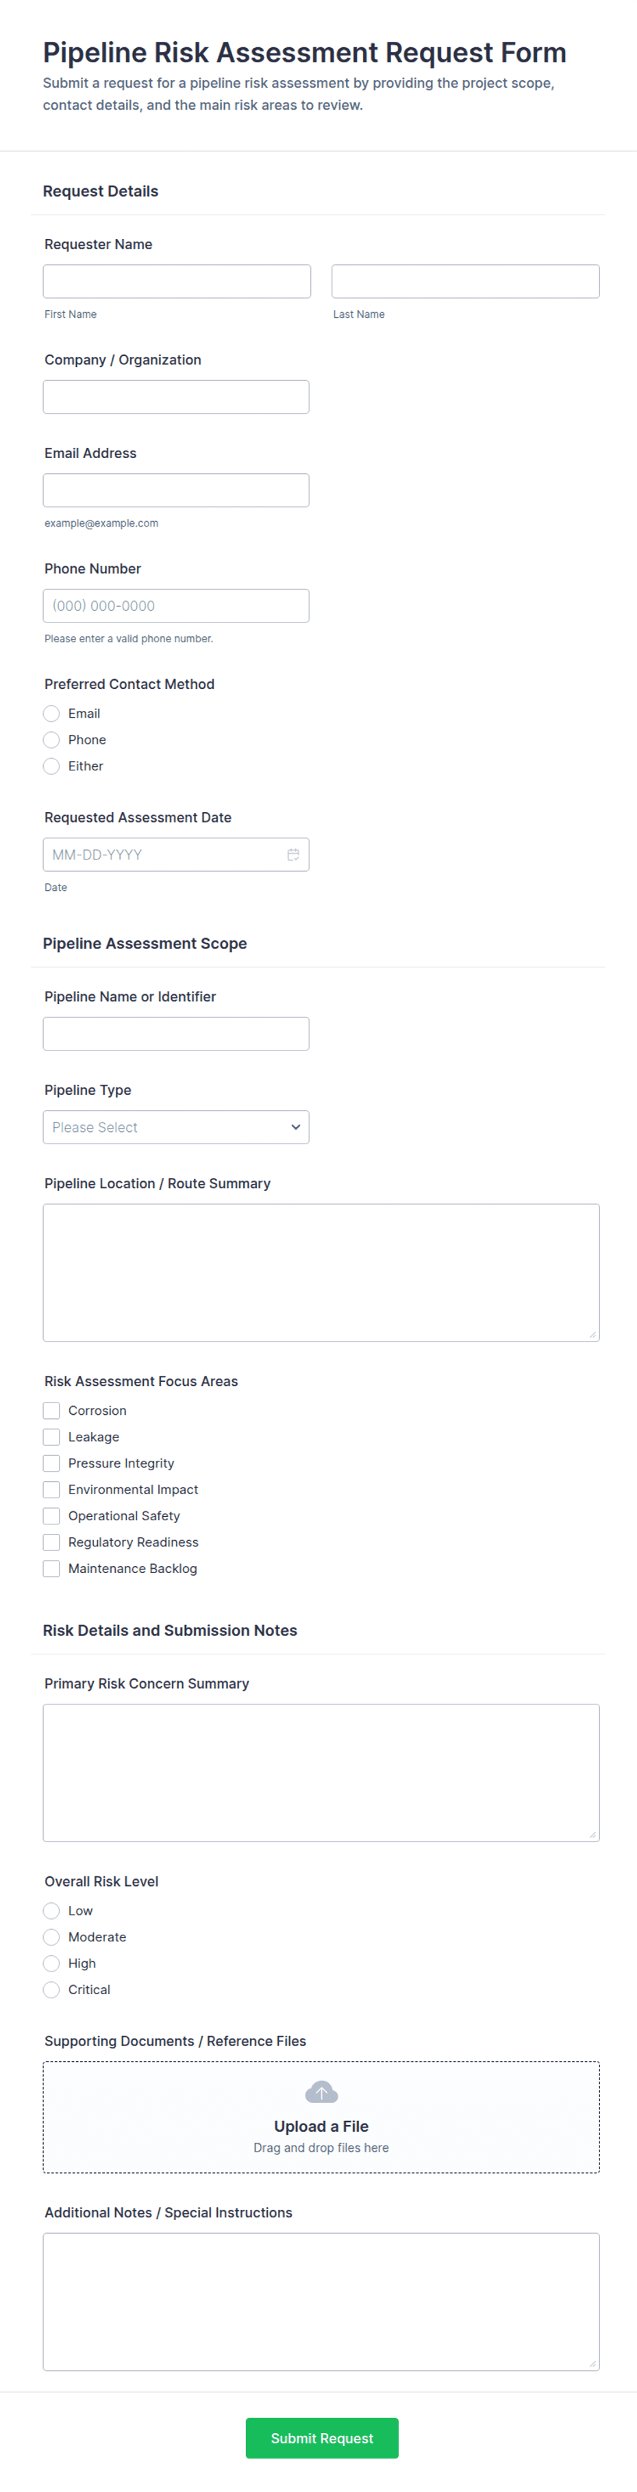Click the Upload a File area

click(321, 2117)
